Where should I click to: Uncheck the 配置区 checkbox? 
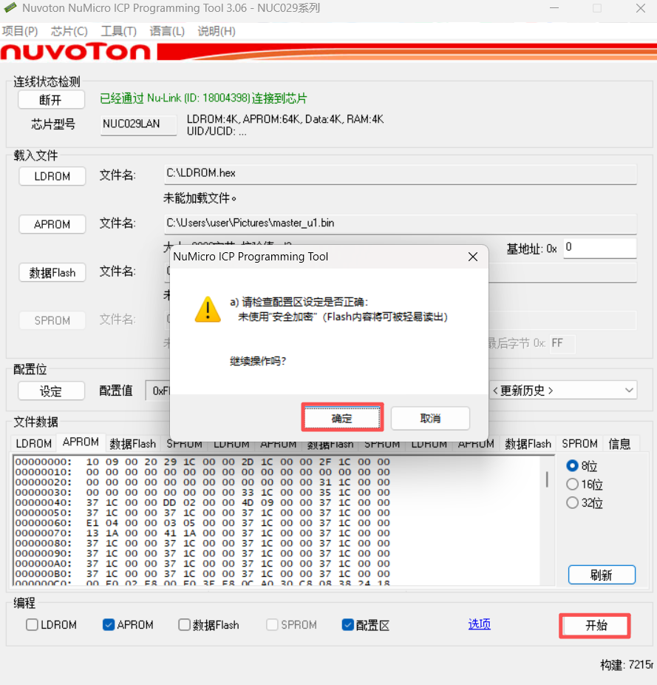pos(348,625)
